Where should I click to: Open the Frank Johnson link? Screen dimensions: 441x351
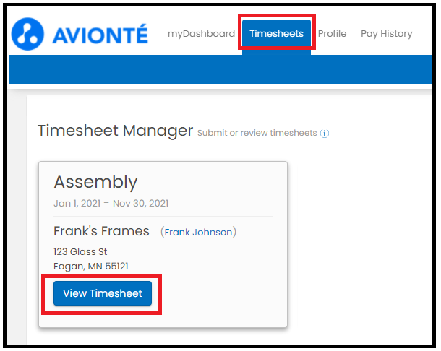(198, 232)
